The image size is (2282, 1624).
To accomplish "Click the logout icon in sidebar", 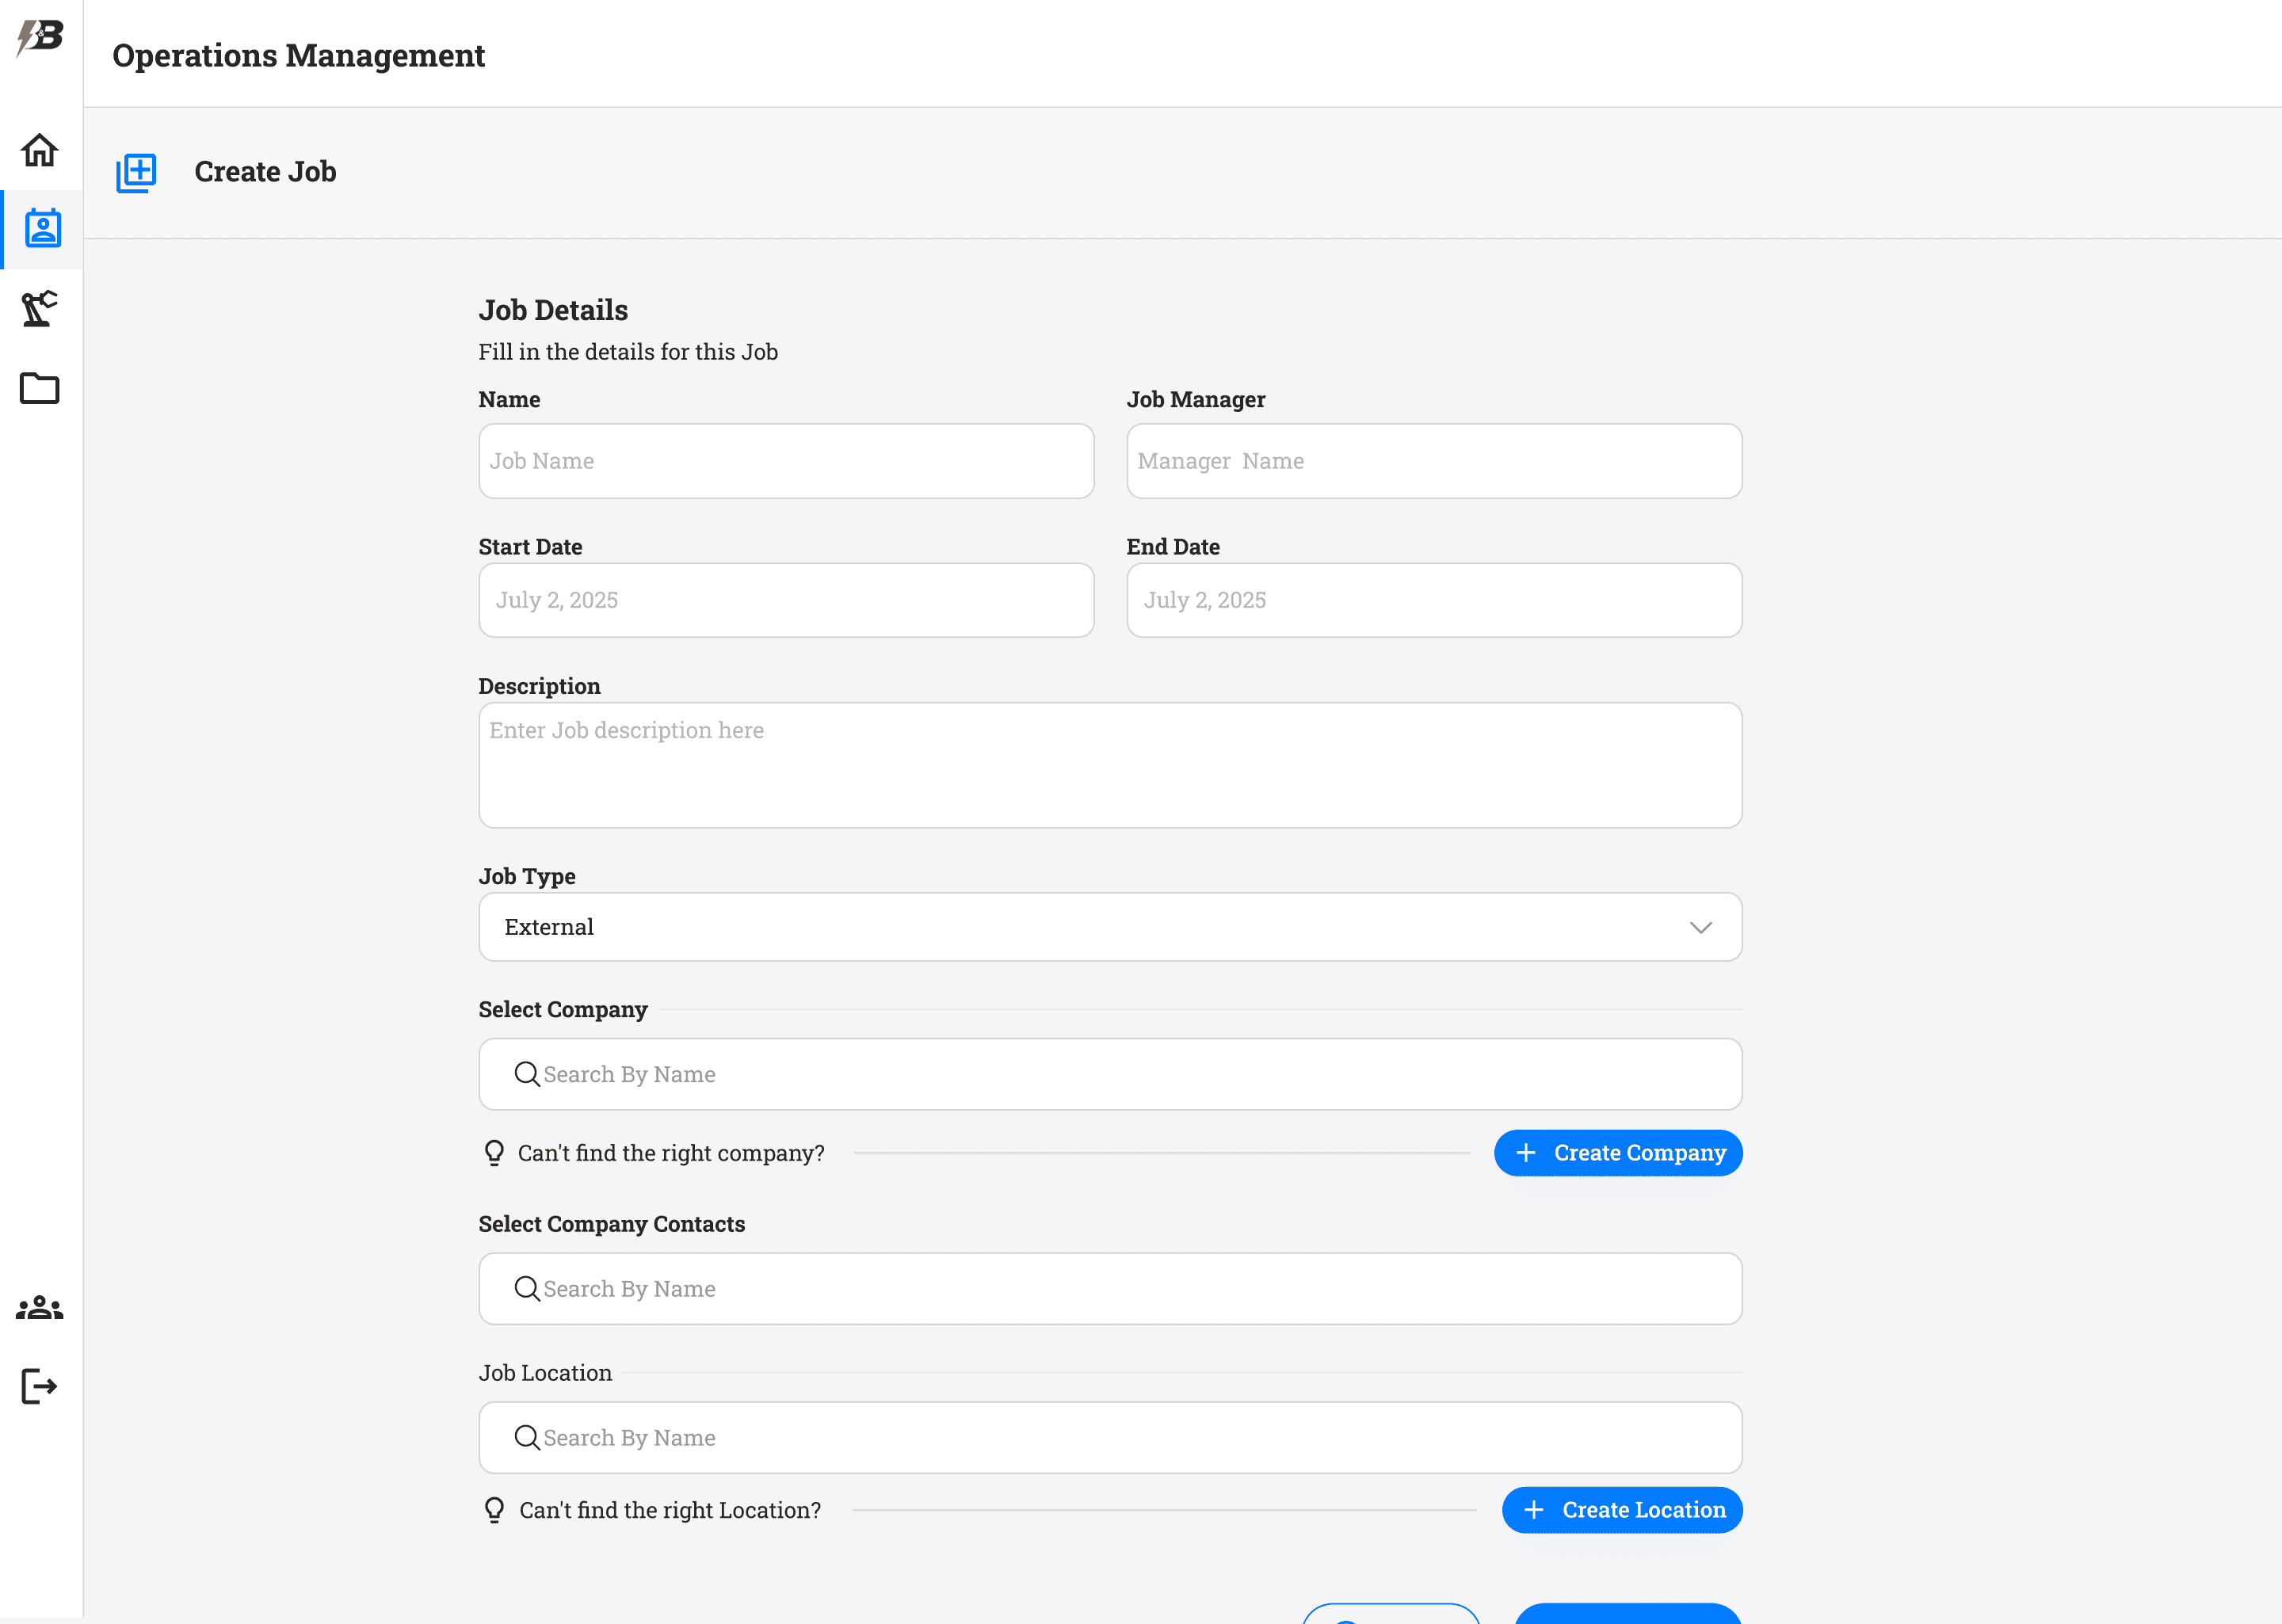I will [40, 1386].
